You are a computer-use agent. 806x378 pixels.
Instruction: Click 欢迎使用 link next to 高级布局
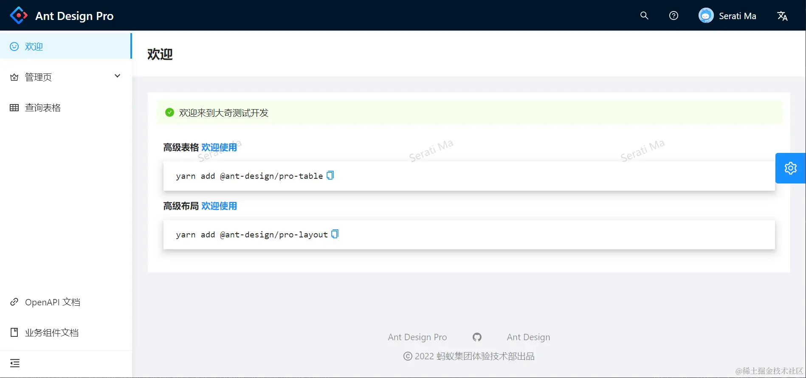219,206
